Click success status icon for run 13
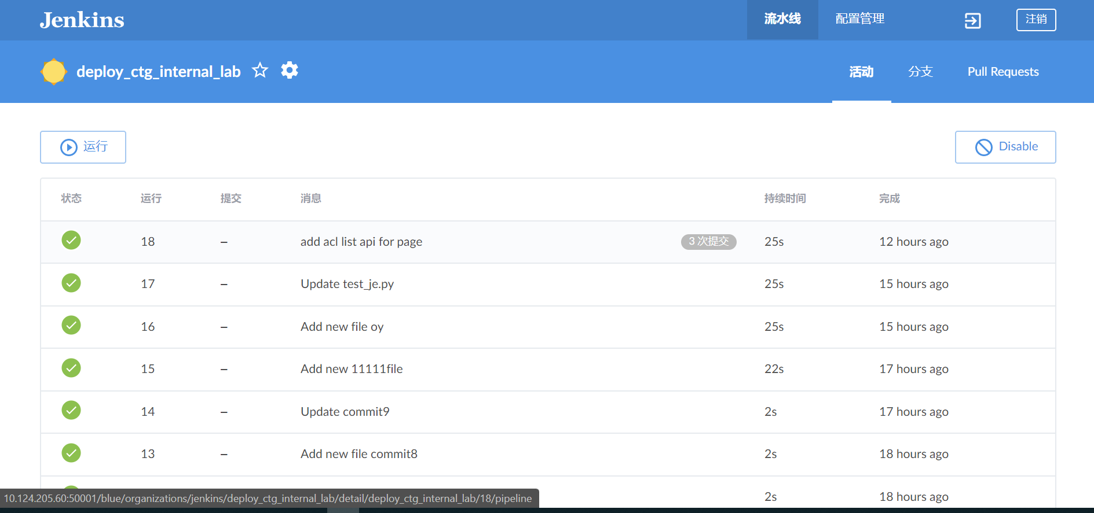The height and width of the screenshot is (513, 1094). tap(71, 453)
